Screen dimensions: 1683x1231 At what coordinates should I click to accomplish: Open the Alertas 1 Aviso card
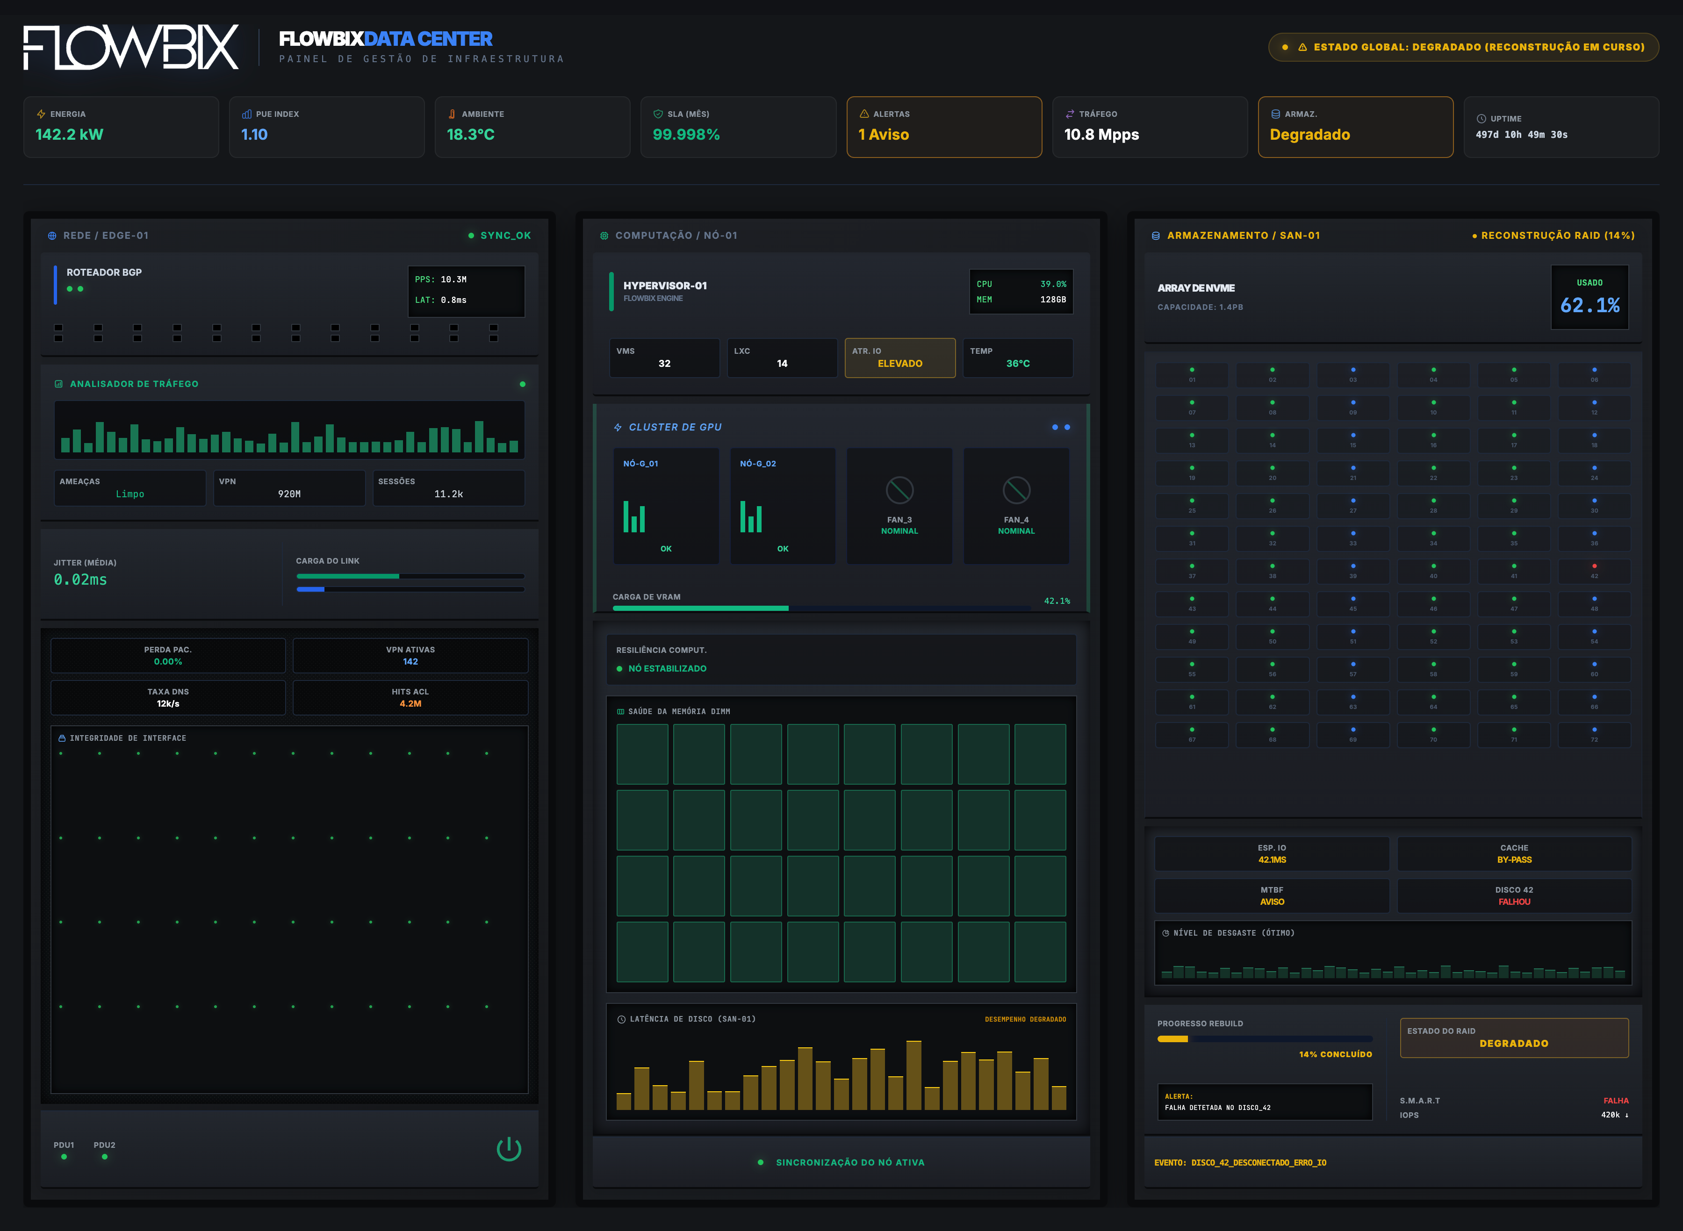(943, 127)
